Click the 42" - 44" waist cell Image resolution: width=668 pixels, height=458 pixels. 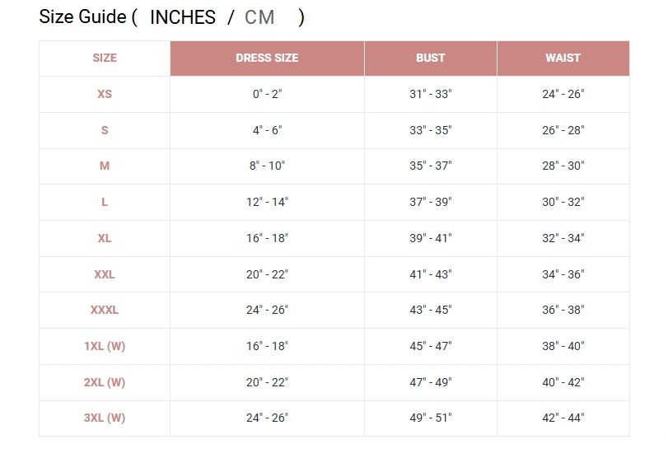click(563, 418)
